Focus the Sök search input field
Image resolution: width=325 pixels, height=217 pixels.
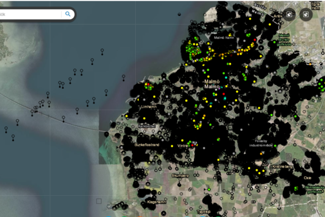pos(30,14)
